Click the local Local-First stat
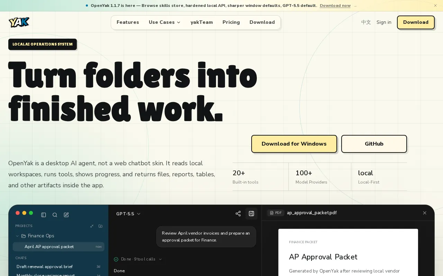Image resolution: width=443 pixels, height=276 pixels. 379,177
